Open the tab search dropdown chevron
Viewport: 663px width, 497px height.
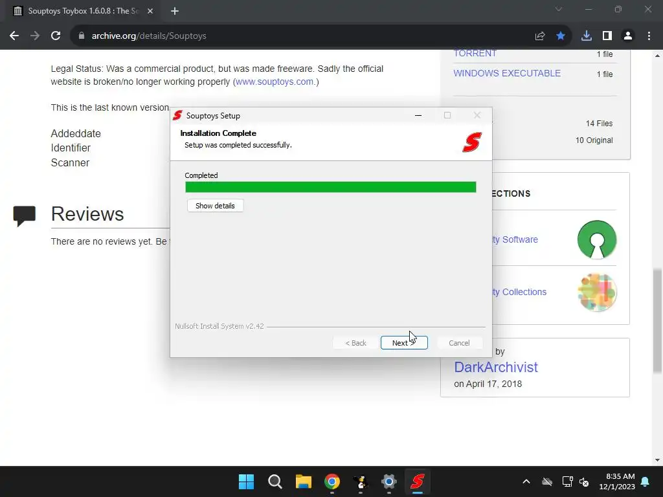(559, 9)
